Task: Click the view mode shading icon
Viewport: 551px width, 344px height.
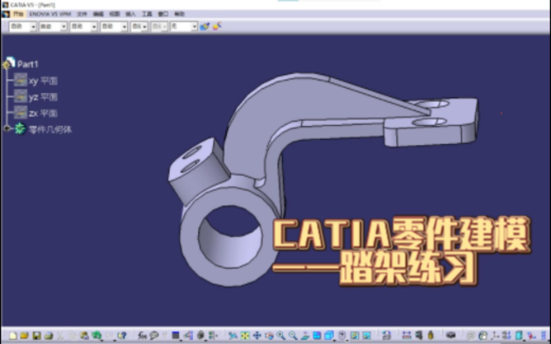Action: 342,335
